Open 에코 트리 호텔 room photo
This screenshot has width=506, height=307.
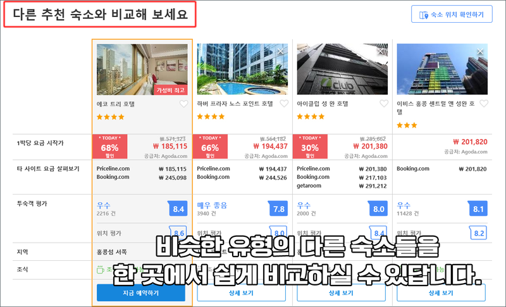tap(142, 69)
